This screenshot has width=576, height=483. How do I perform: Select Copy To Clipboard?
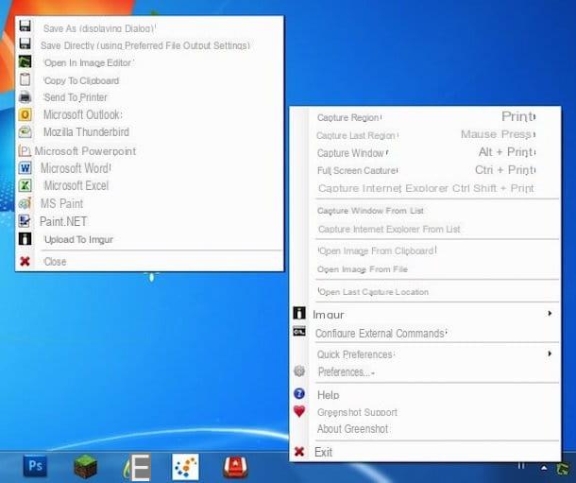[81, 80]
